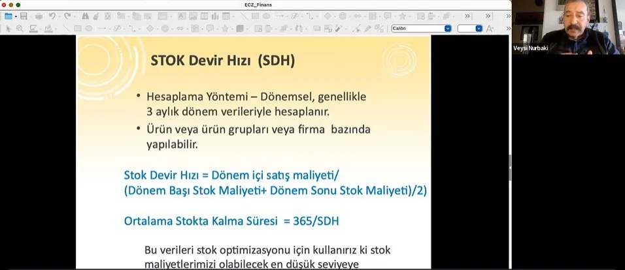Viewport: 625px width, 270px height.
Task: Select the Ellipse shape tool
Action: (90, 29)
